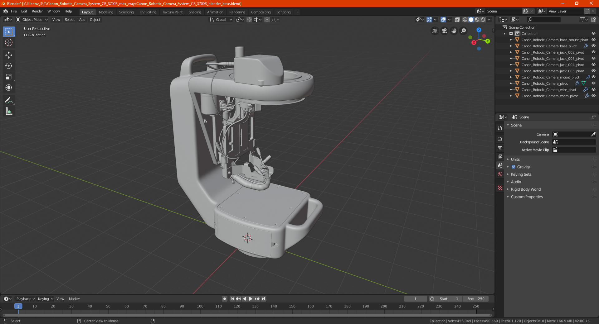Screen dimensions: 599x324
Task: Hide Canon_Robotic_Camera_zoom_pivot object
Action: click(593, 96)
